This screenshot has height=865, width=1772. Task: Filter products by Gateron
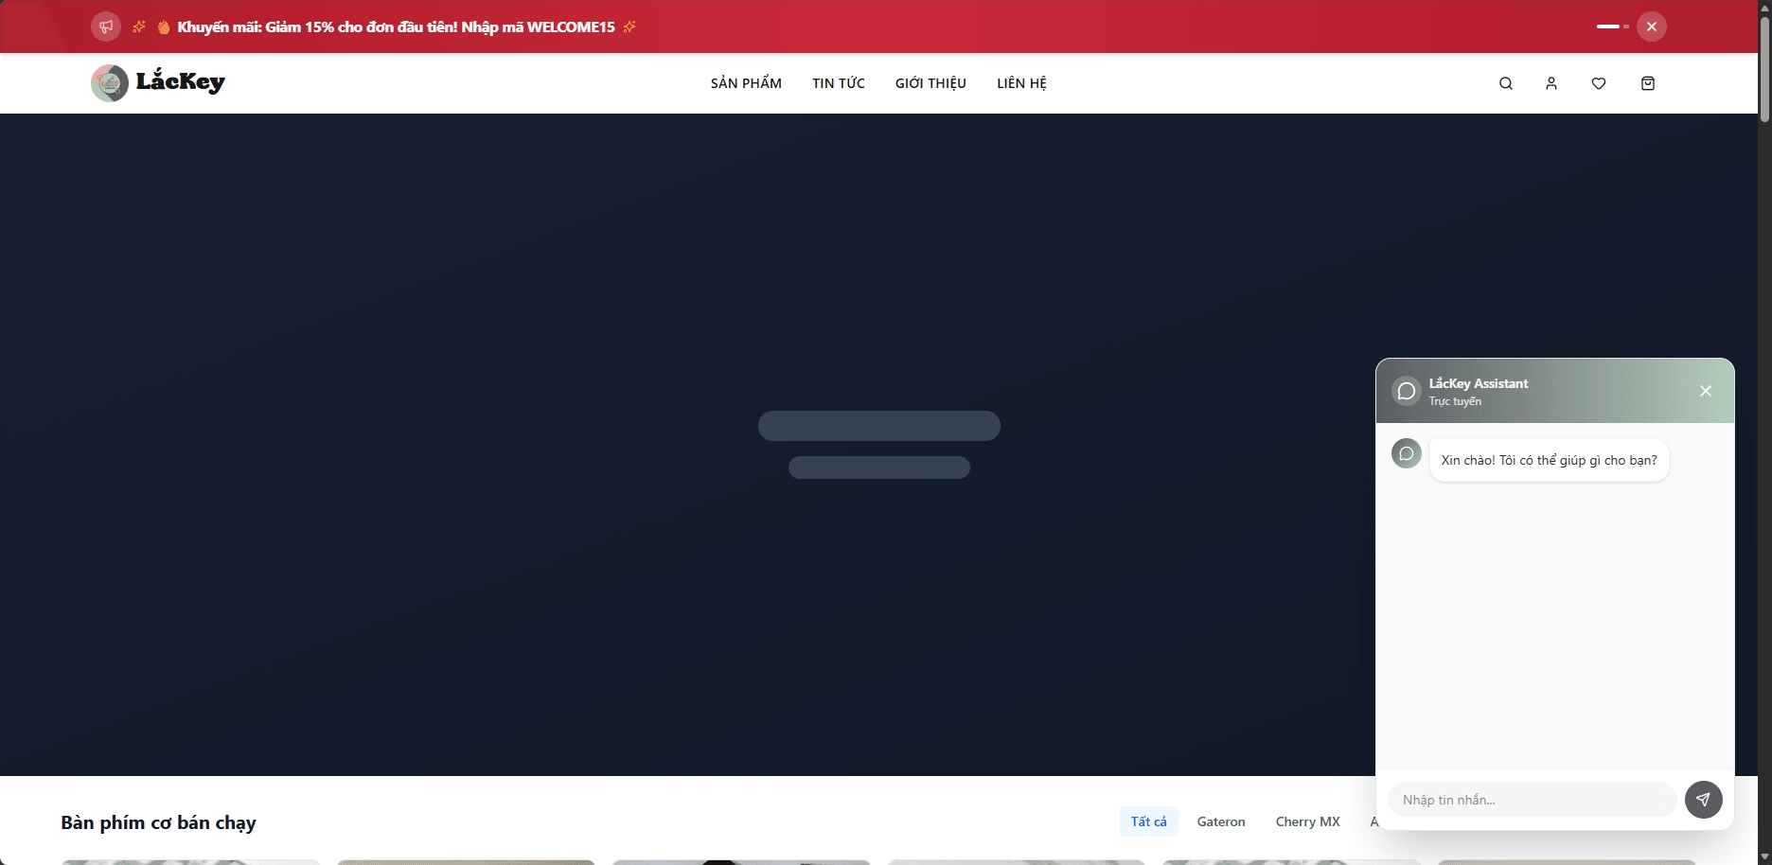coord(1221,821)
